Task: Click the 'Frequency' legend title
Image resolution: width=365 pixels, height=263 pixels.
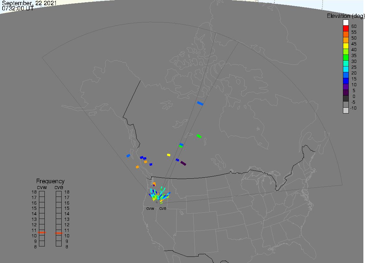Action: (50, 181)
